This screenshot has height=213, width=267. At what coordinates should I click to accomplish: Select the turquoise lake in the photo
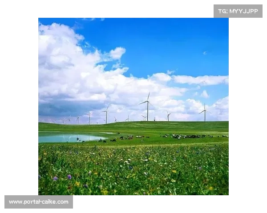pyautogui.click(x=67, y=138)
